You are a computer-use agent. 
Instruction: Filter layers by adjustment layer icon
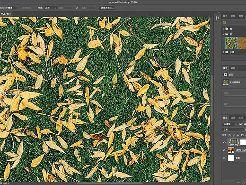[x=245, y=124]
